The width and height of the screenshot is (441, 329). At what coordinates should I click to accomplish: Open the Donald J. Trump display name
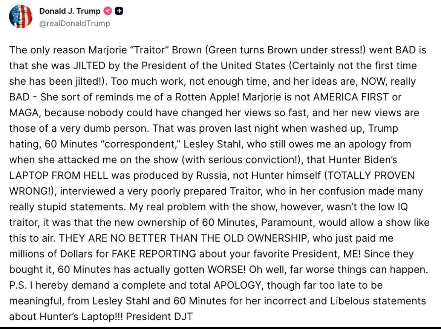tap(70, 11)
